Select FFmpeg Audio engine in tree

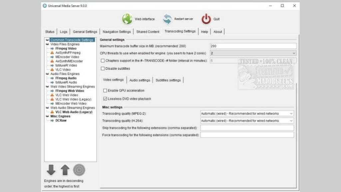(x=66, y=78)
